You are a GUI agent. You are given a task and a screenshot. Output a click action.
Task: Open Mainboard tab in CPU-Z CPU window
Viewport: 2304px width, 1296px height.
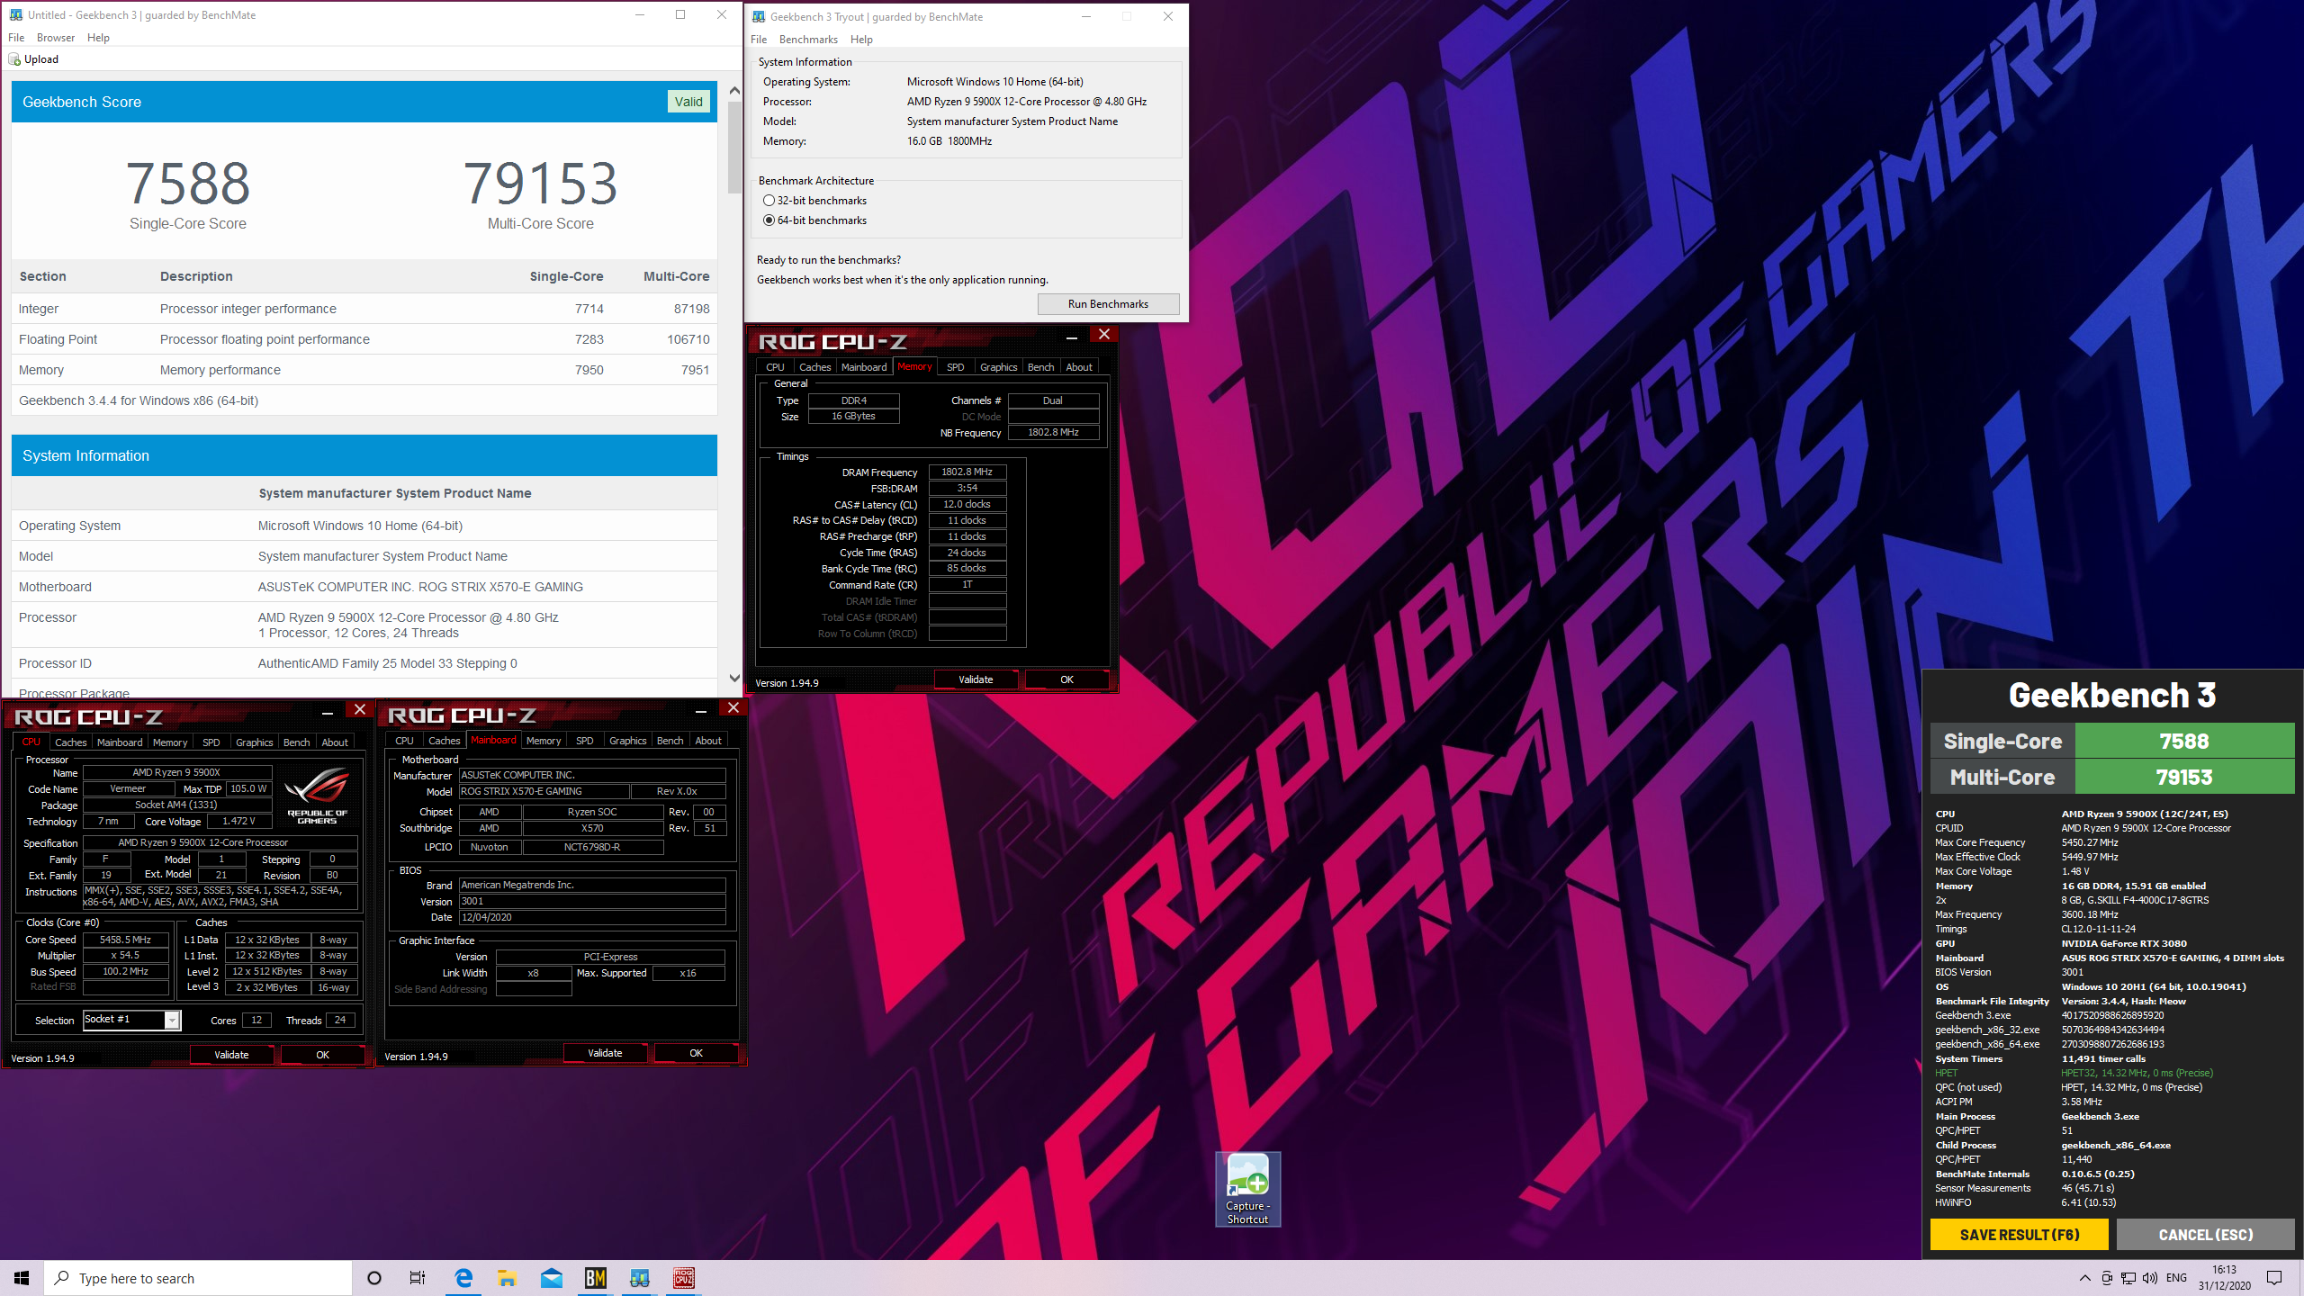pyautogui.click(x=120, y=742)
